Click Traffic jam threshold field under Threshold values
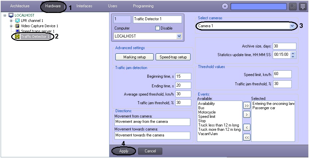This screenshot has width=309, height=158. tap(282, 84)
